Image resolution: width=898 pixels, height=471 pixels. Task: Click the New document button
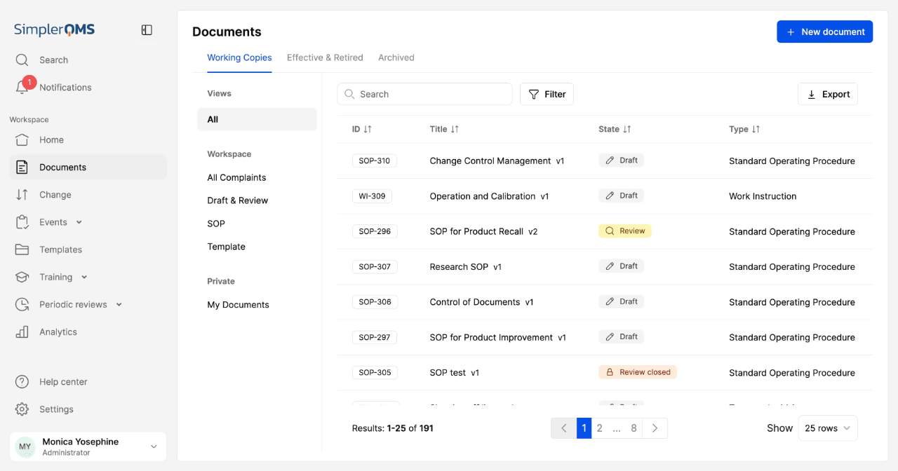(x=824, y=32)
